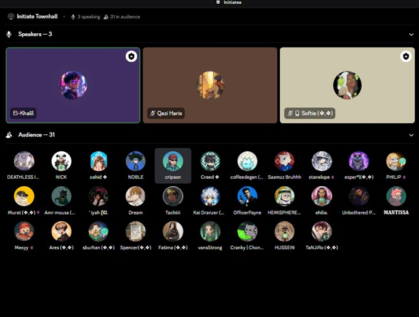Screen dimensions: 419x317
Task: Select vansStrong audience avatar
Action: pos(210,232)
